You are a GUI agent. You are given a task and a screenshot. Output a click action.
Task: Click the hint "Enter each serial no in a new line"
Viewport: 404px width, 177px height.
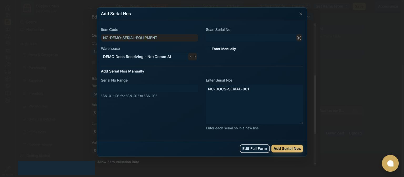[232, 128]
